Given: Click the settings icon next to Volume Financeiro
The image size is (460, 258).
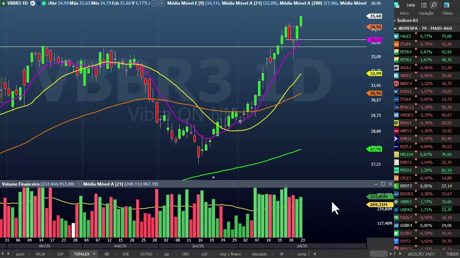Looking at the screenshot, I should pyautogui.click(x=79, y=184).
